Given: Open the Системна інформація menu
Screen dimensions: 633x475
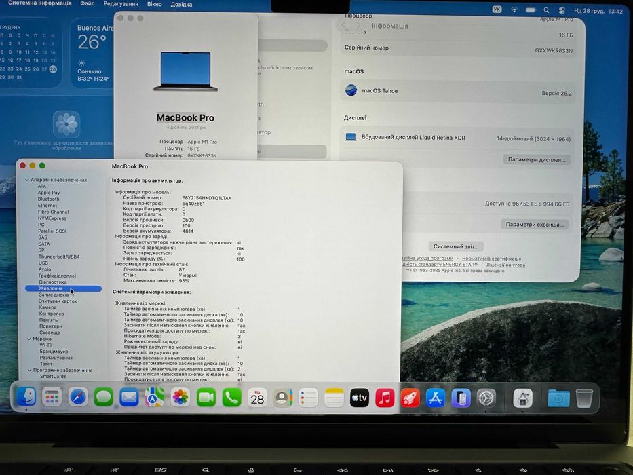Looking at the screenshot, I should 39,3.
